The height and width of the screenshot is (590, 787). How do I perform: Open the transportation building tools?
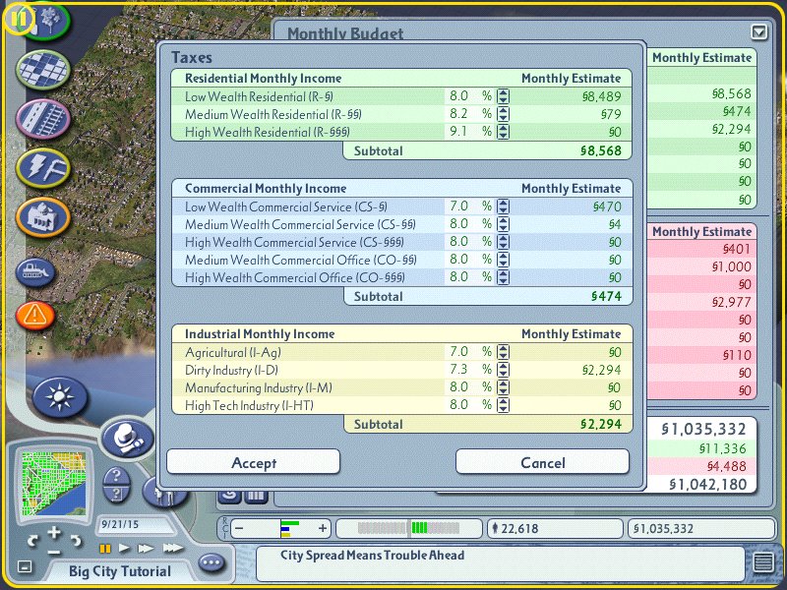coord(43,119)
